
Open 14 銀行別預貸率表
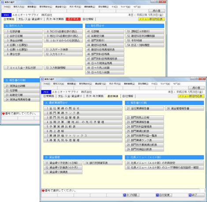point(103,163)
